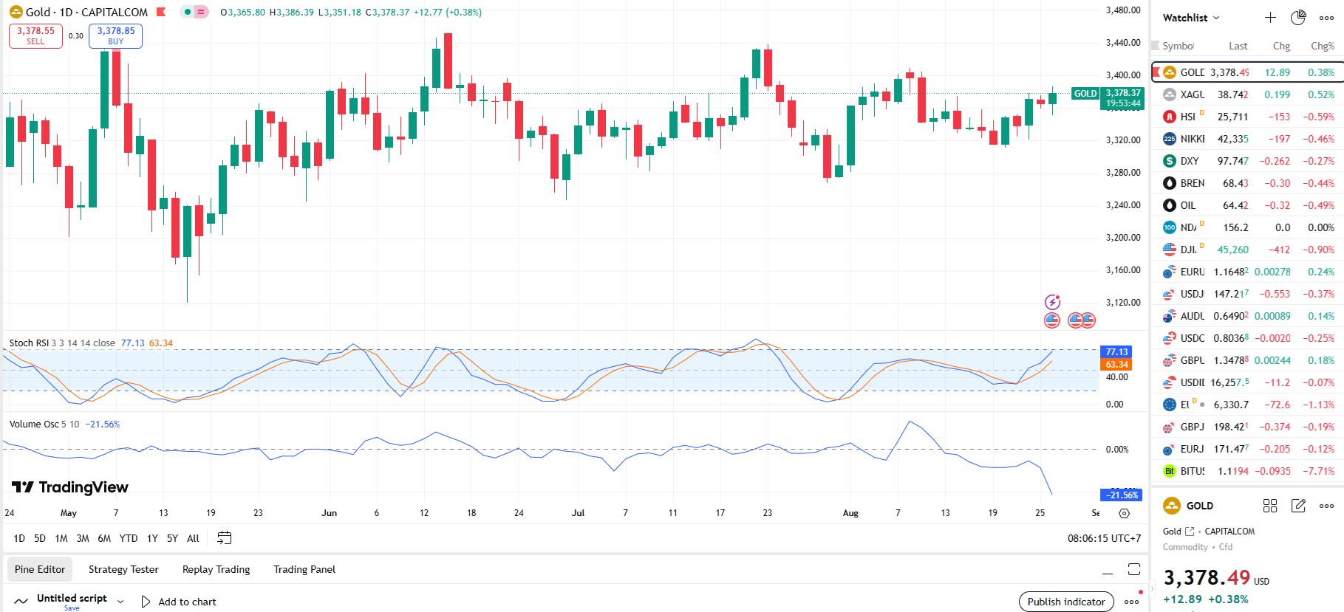Image resolution: width=1344 pixels, height=612 pixels.
Task: Toggle the red flag beside CAPITALCOM
Action: tap(161, 12)
